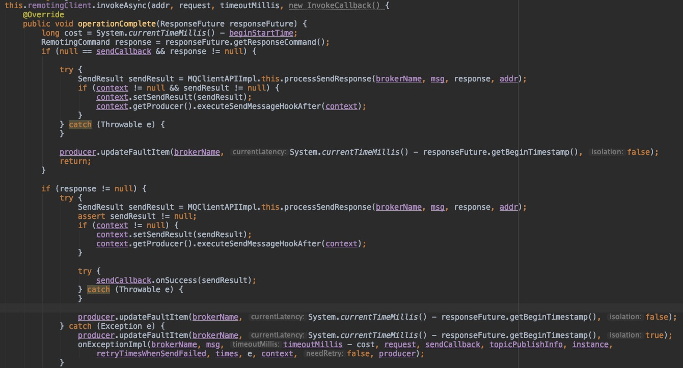683x368 pixels.
Task: Click the retryTimesWhenSendFailed argument
Action: 151,354
